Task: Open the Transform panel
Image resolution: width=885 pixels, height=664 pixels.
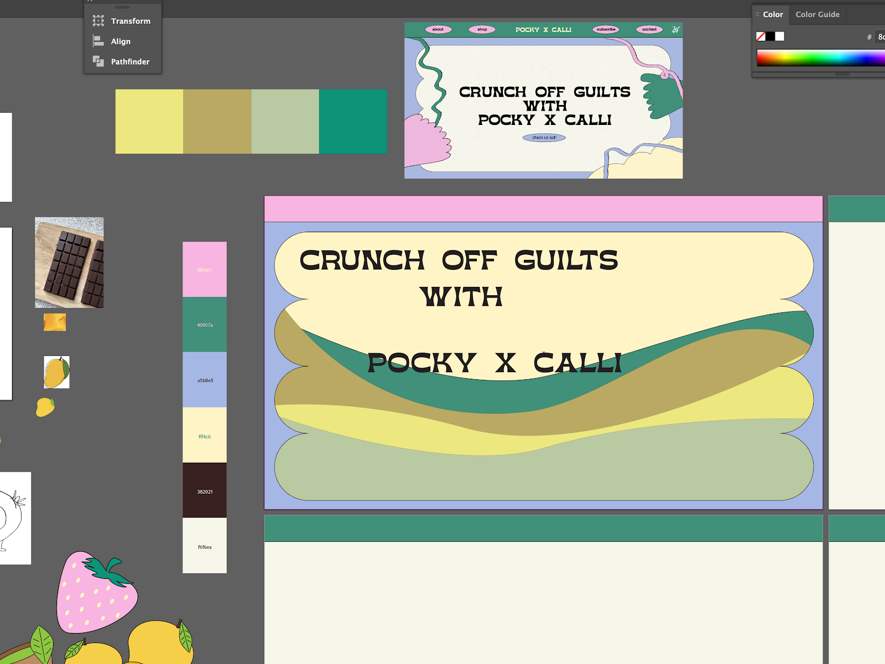Action: click(122, 21)
